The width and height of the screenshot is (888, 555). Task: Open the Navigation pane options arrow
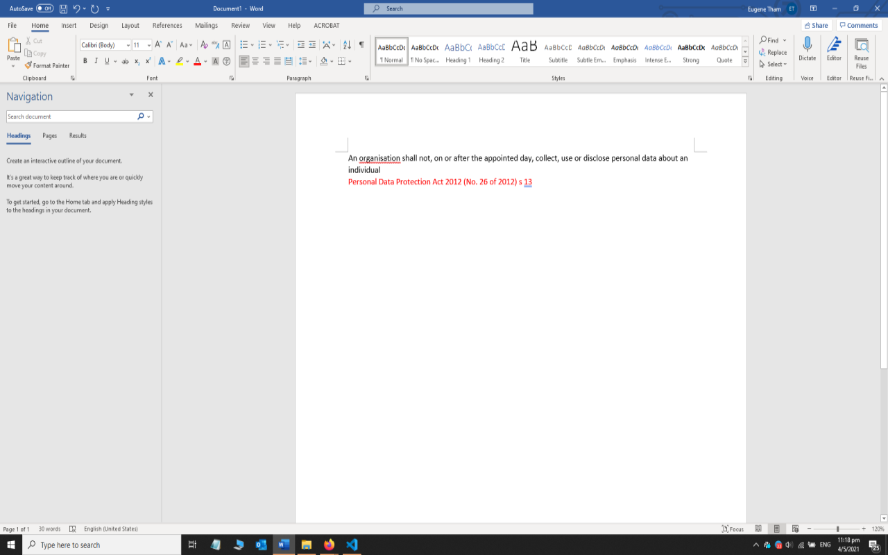(x=131, y=94)
